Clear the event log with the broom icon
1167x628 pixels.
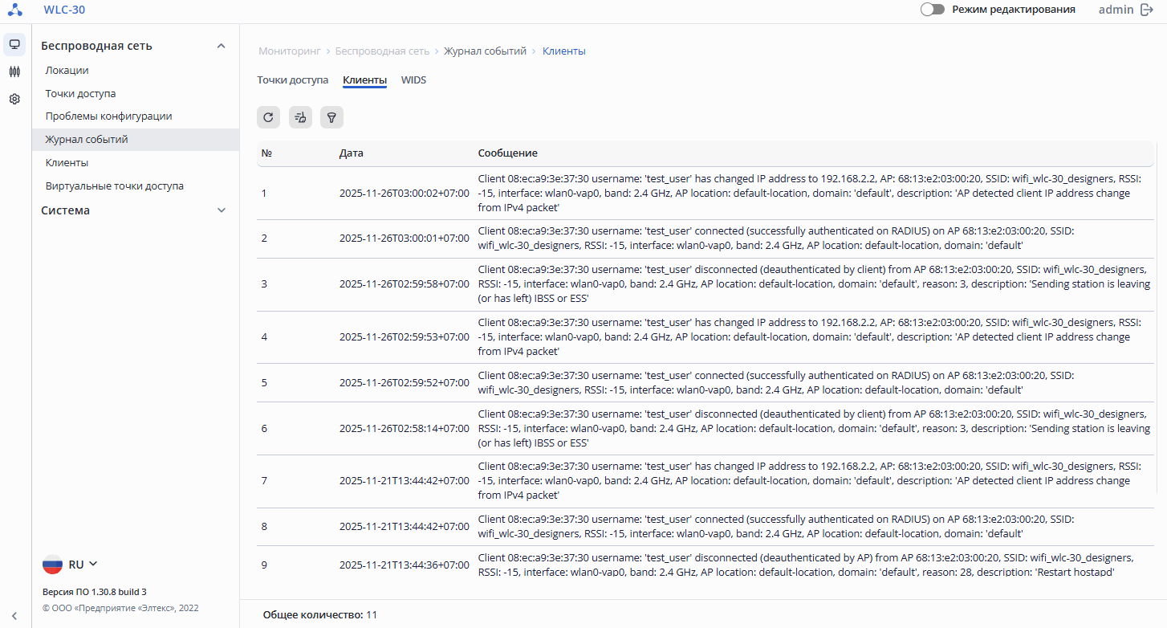[300, 117]
